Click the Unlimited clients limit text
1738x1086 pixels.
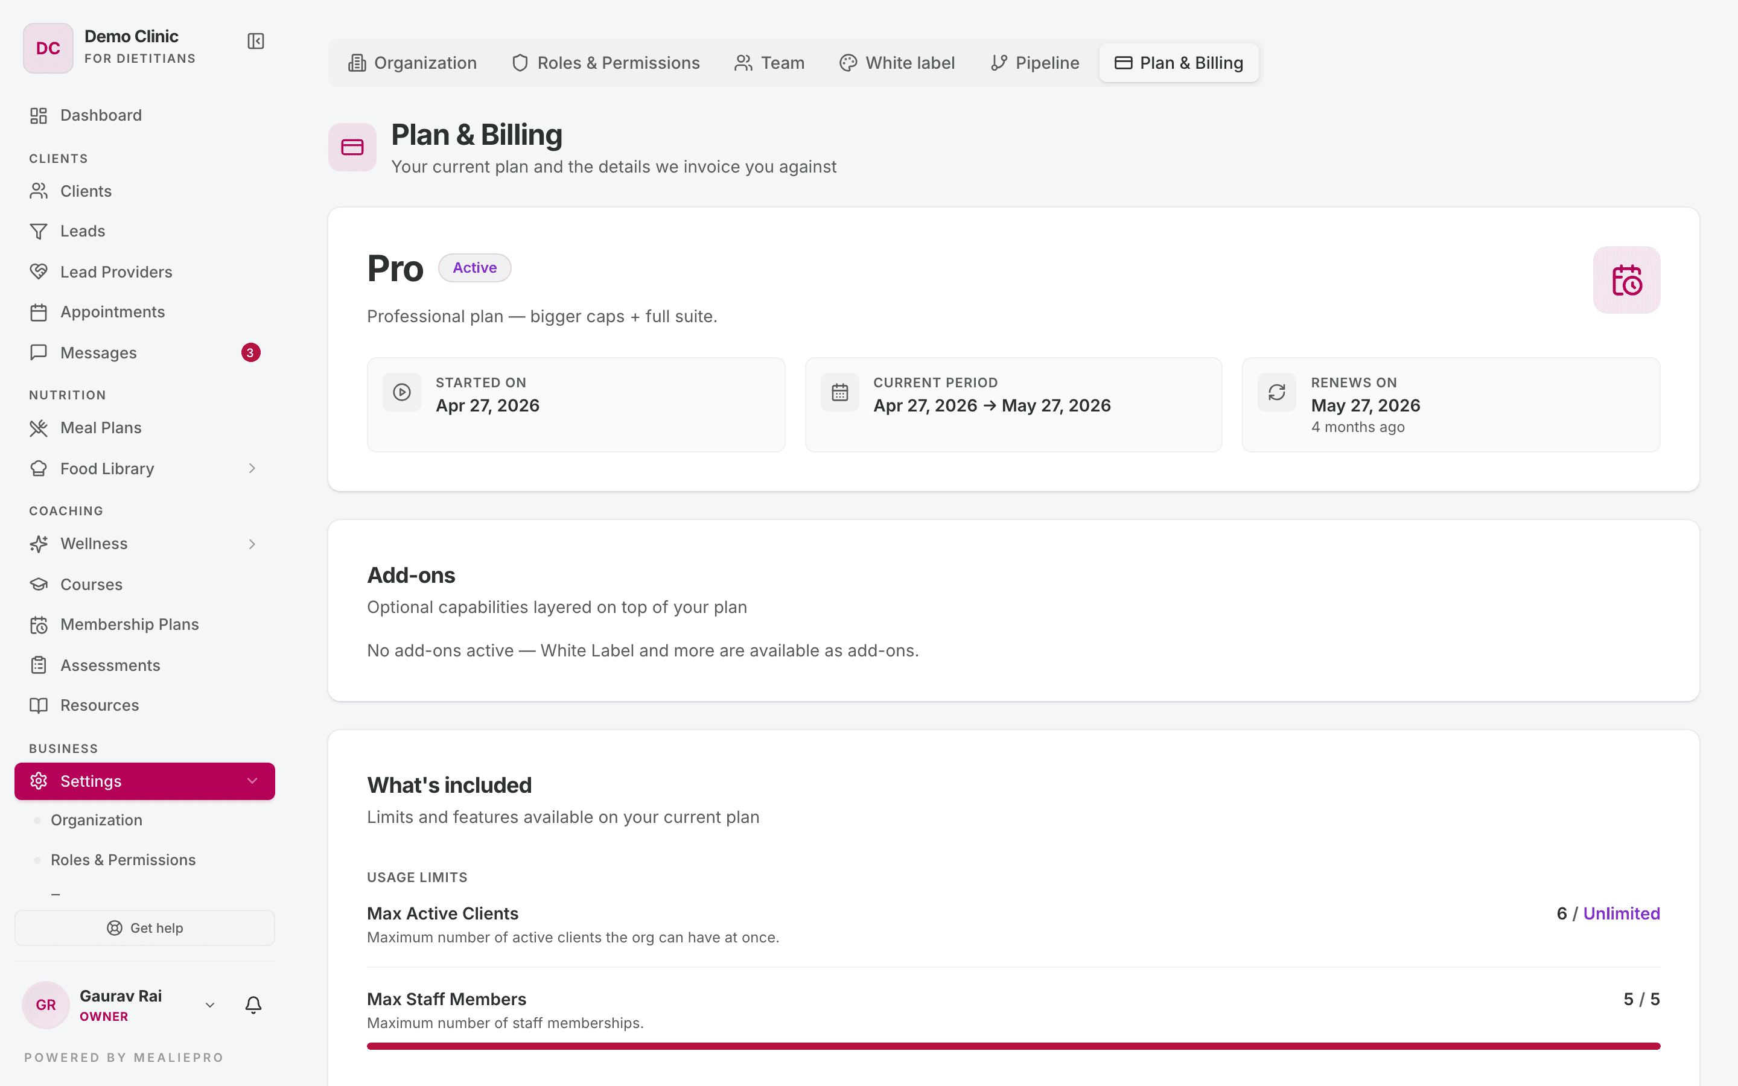pyautogui.click(x=1622, y=913)
